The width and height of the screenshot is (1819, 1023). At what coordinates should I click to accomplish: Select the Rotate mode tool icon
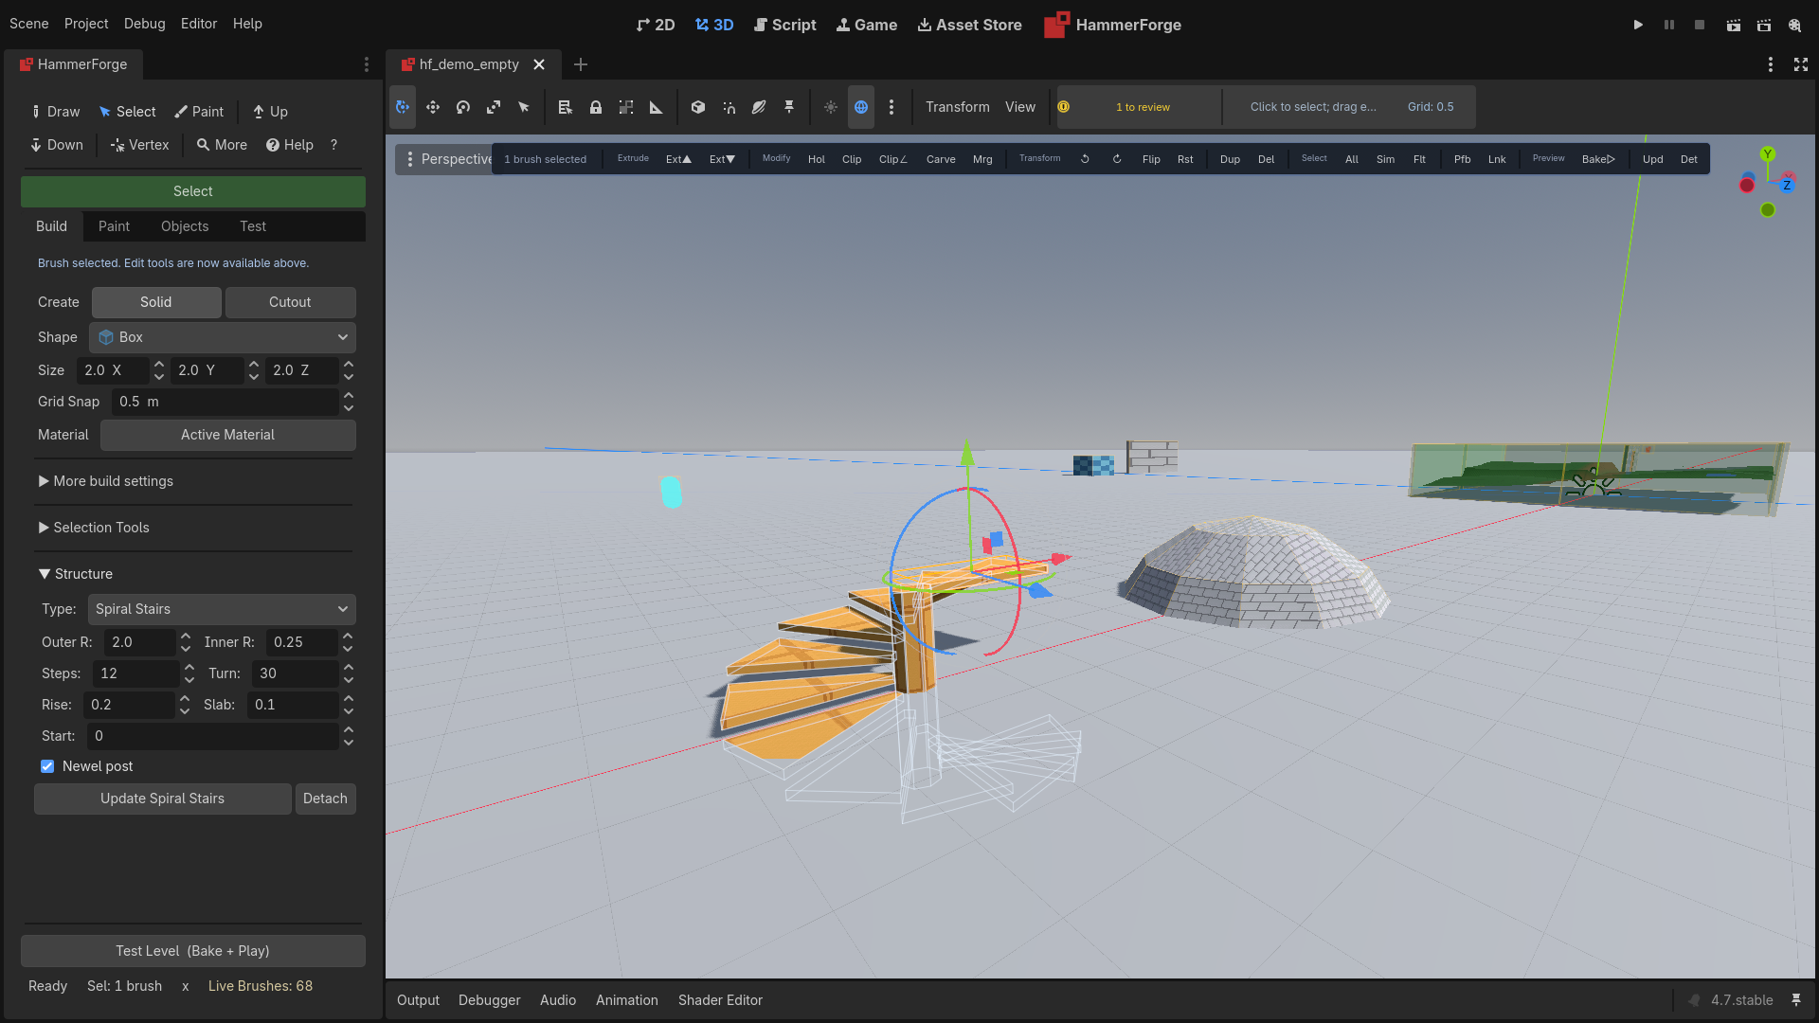pos(463,107)
